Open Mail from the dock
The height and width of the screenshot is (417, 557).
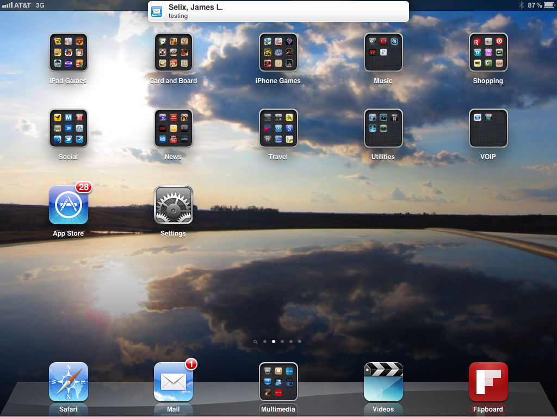tap(174, 382)
